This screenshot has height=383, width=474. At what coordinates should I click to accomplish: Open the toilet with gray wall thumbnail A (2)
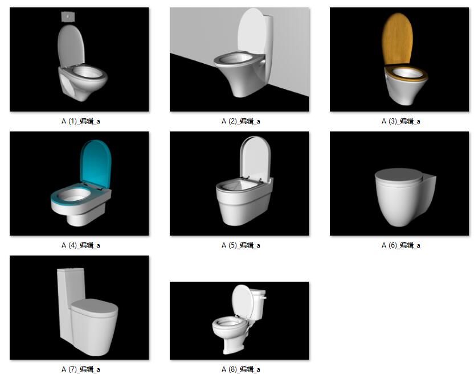click(239, 60)
